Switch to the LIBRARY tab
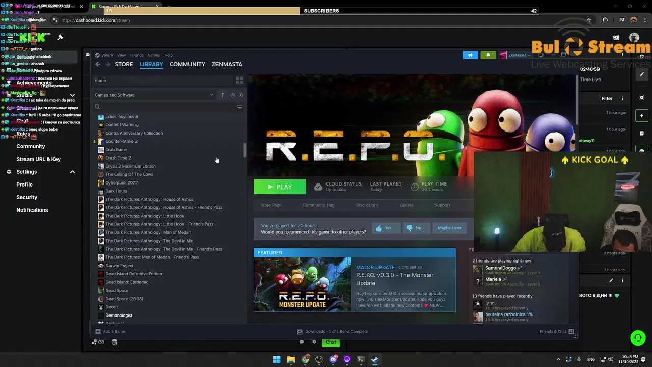This screenshot has width=652, height=367. pyautogui.click(x=151, y=64)
